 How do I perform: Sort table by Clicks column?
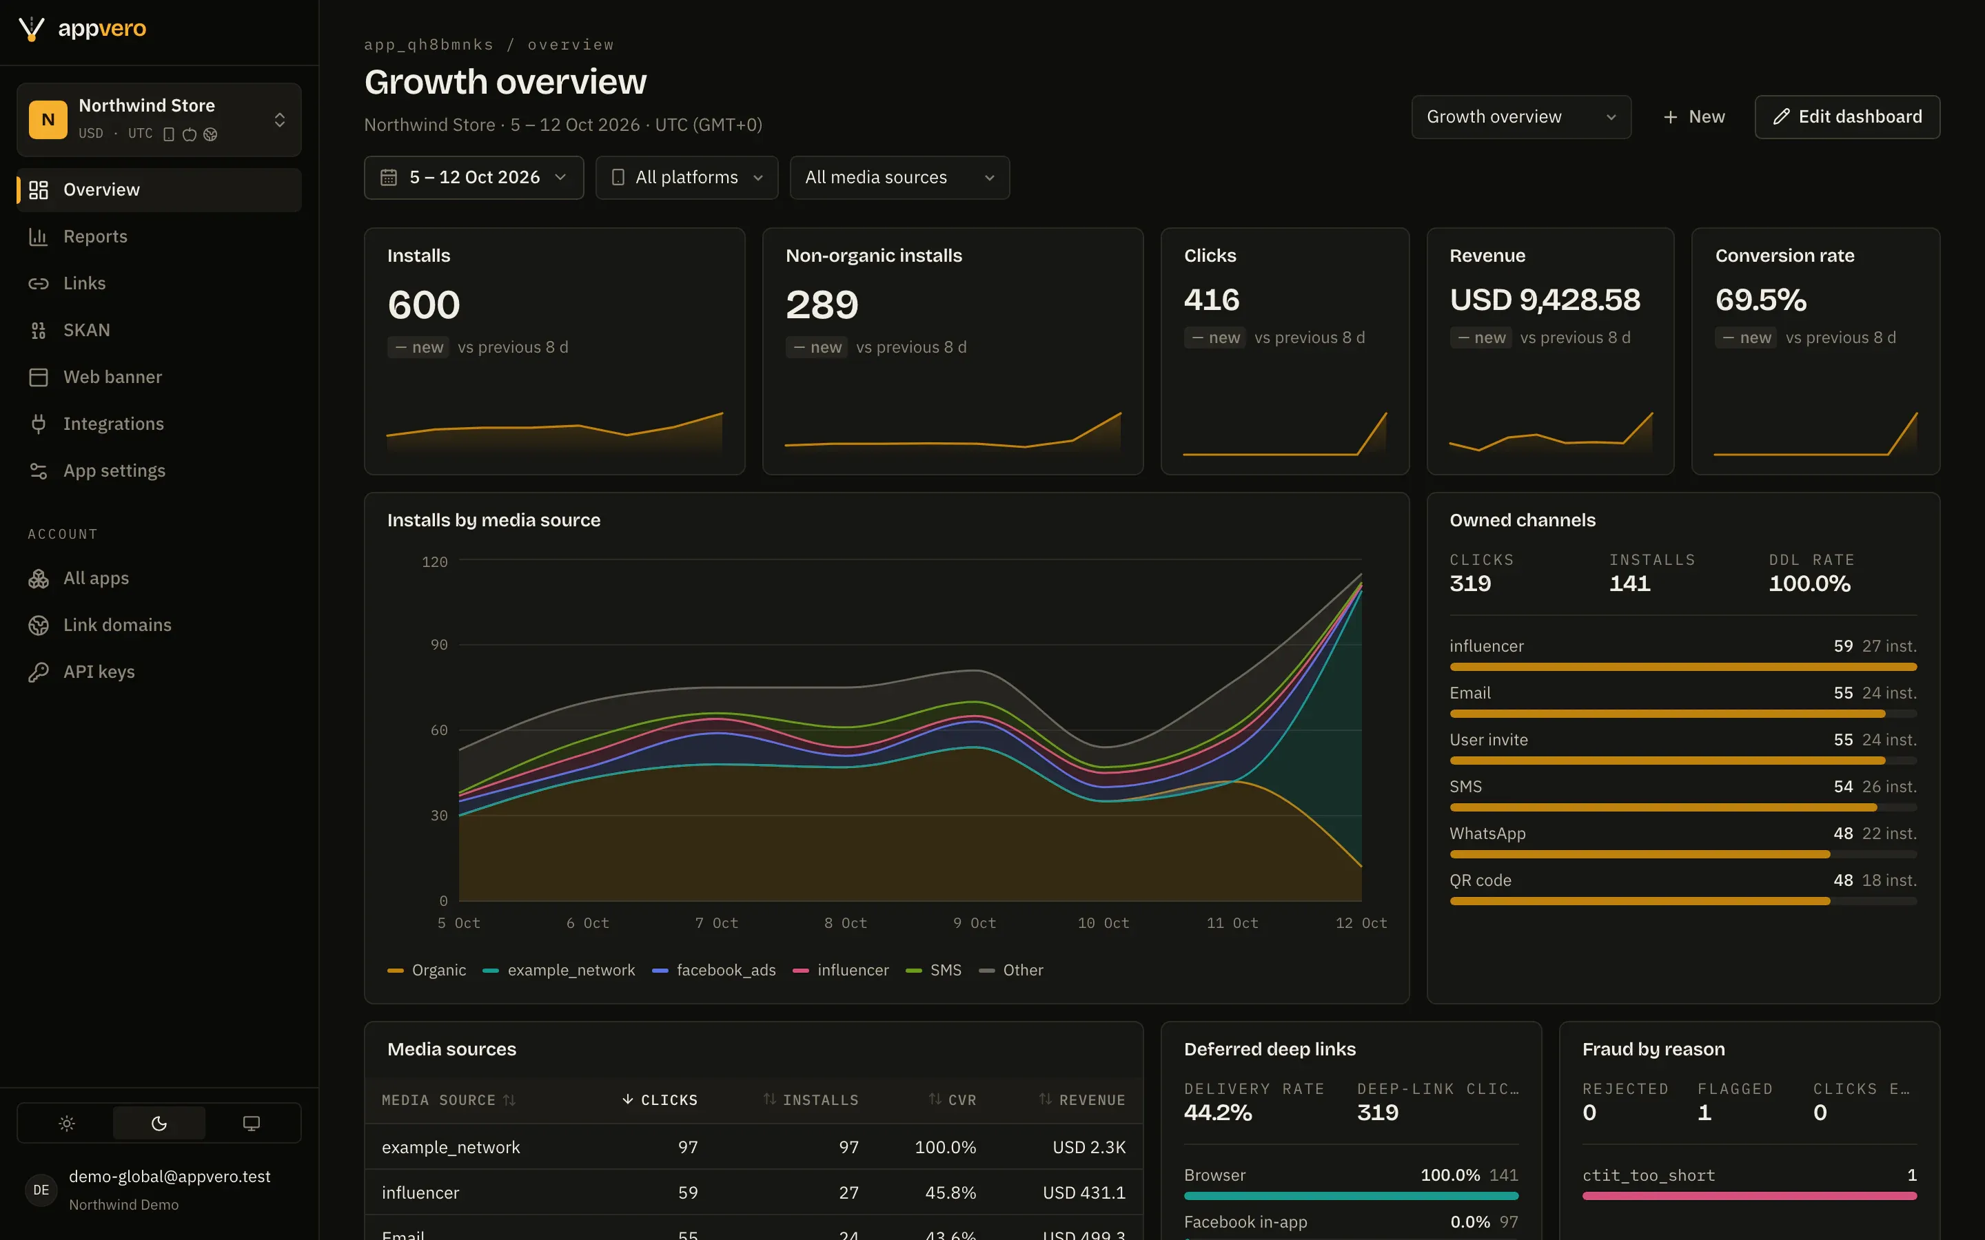[660, 1099]
